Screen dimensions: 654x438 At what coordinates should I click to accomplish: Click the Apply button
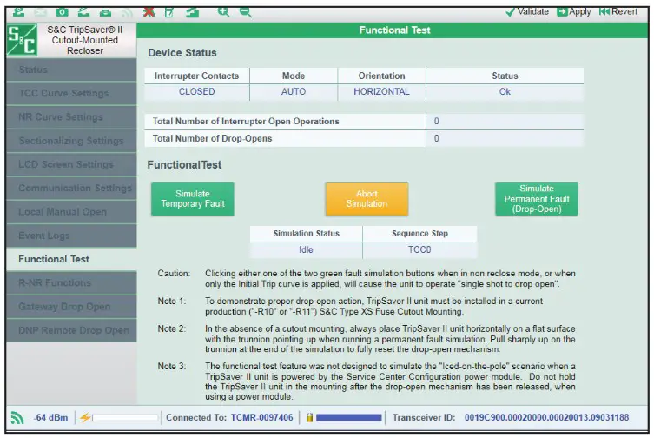(574, 11)
